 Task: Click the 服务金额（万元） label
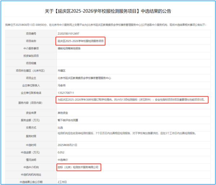click(x=30, y=120)
